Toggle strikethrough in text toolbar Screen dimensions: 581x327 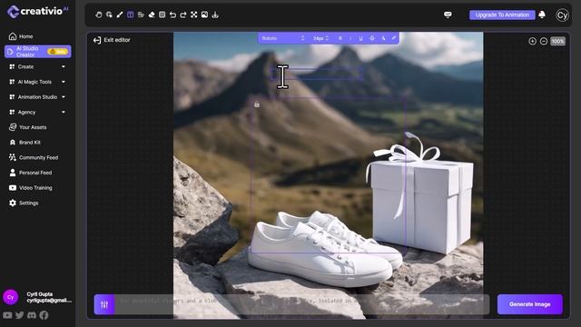pos(372,38)
